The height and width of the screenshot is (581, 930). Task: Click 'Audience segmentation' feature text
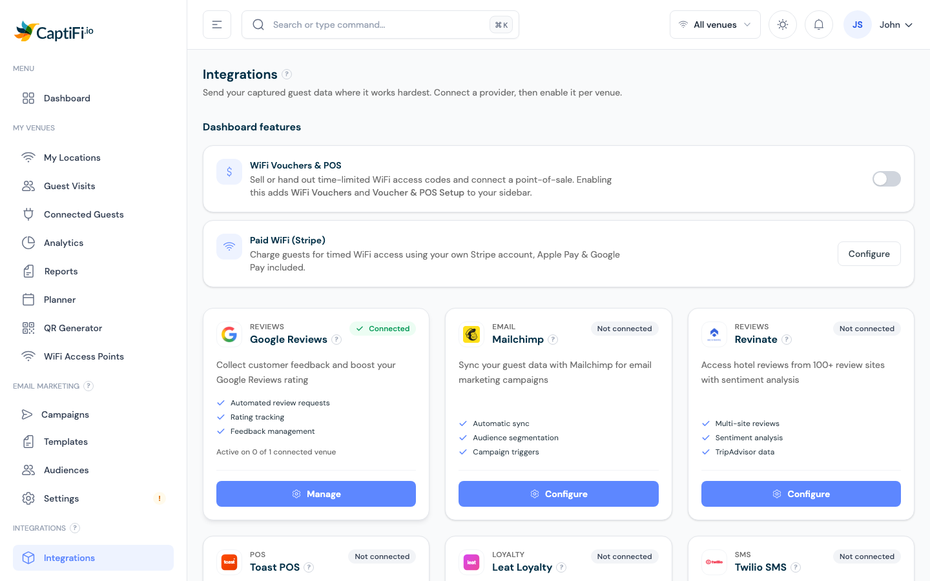tap(515, 438)
